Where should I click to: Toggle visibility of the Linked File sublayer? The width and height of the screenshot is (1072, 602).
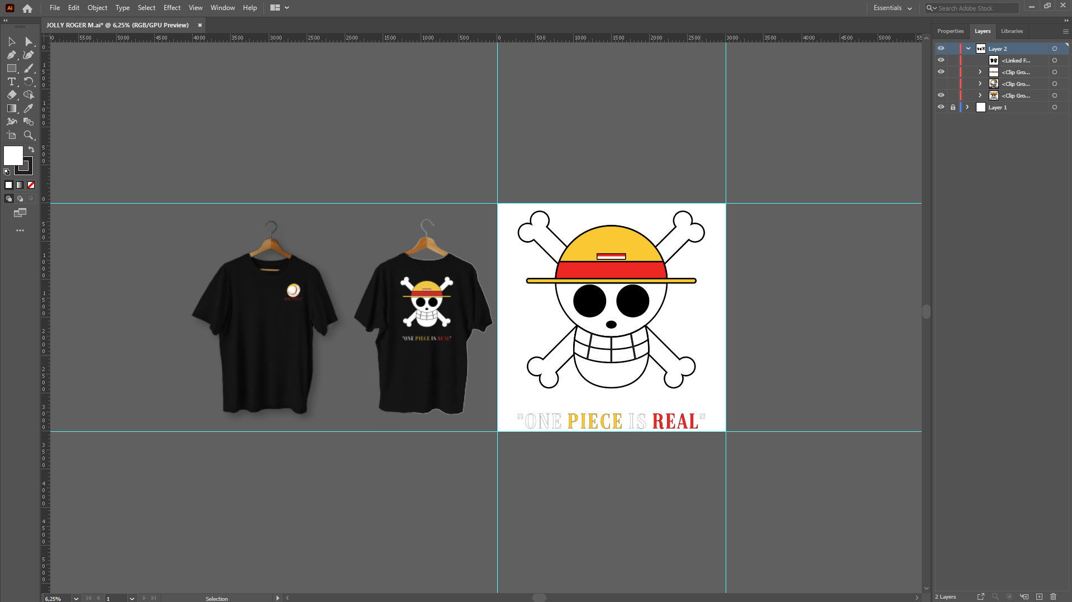(941, 60)
